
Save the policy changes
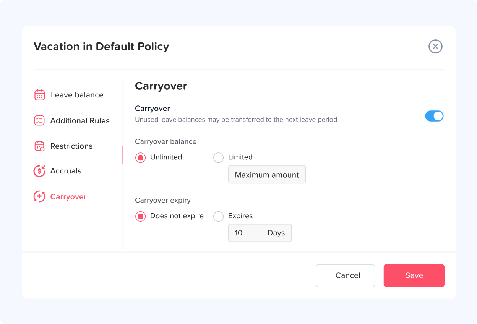(414, 275)
